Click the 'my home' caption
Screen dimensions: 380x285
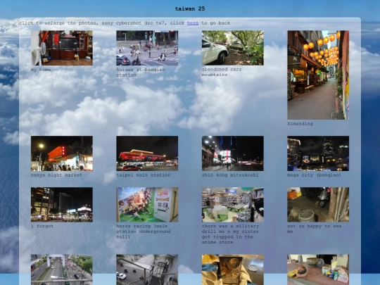pos(41,70)
